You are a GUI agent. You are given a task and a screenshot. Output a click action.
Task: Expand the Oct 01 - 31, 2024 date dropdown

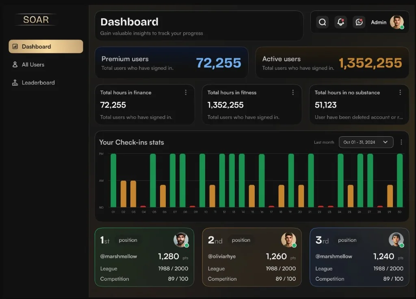tap(366, 142)
